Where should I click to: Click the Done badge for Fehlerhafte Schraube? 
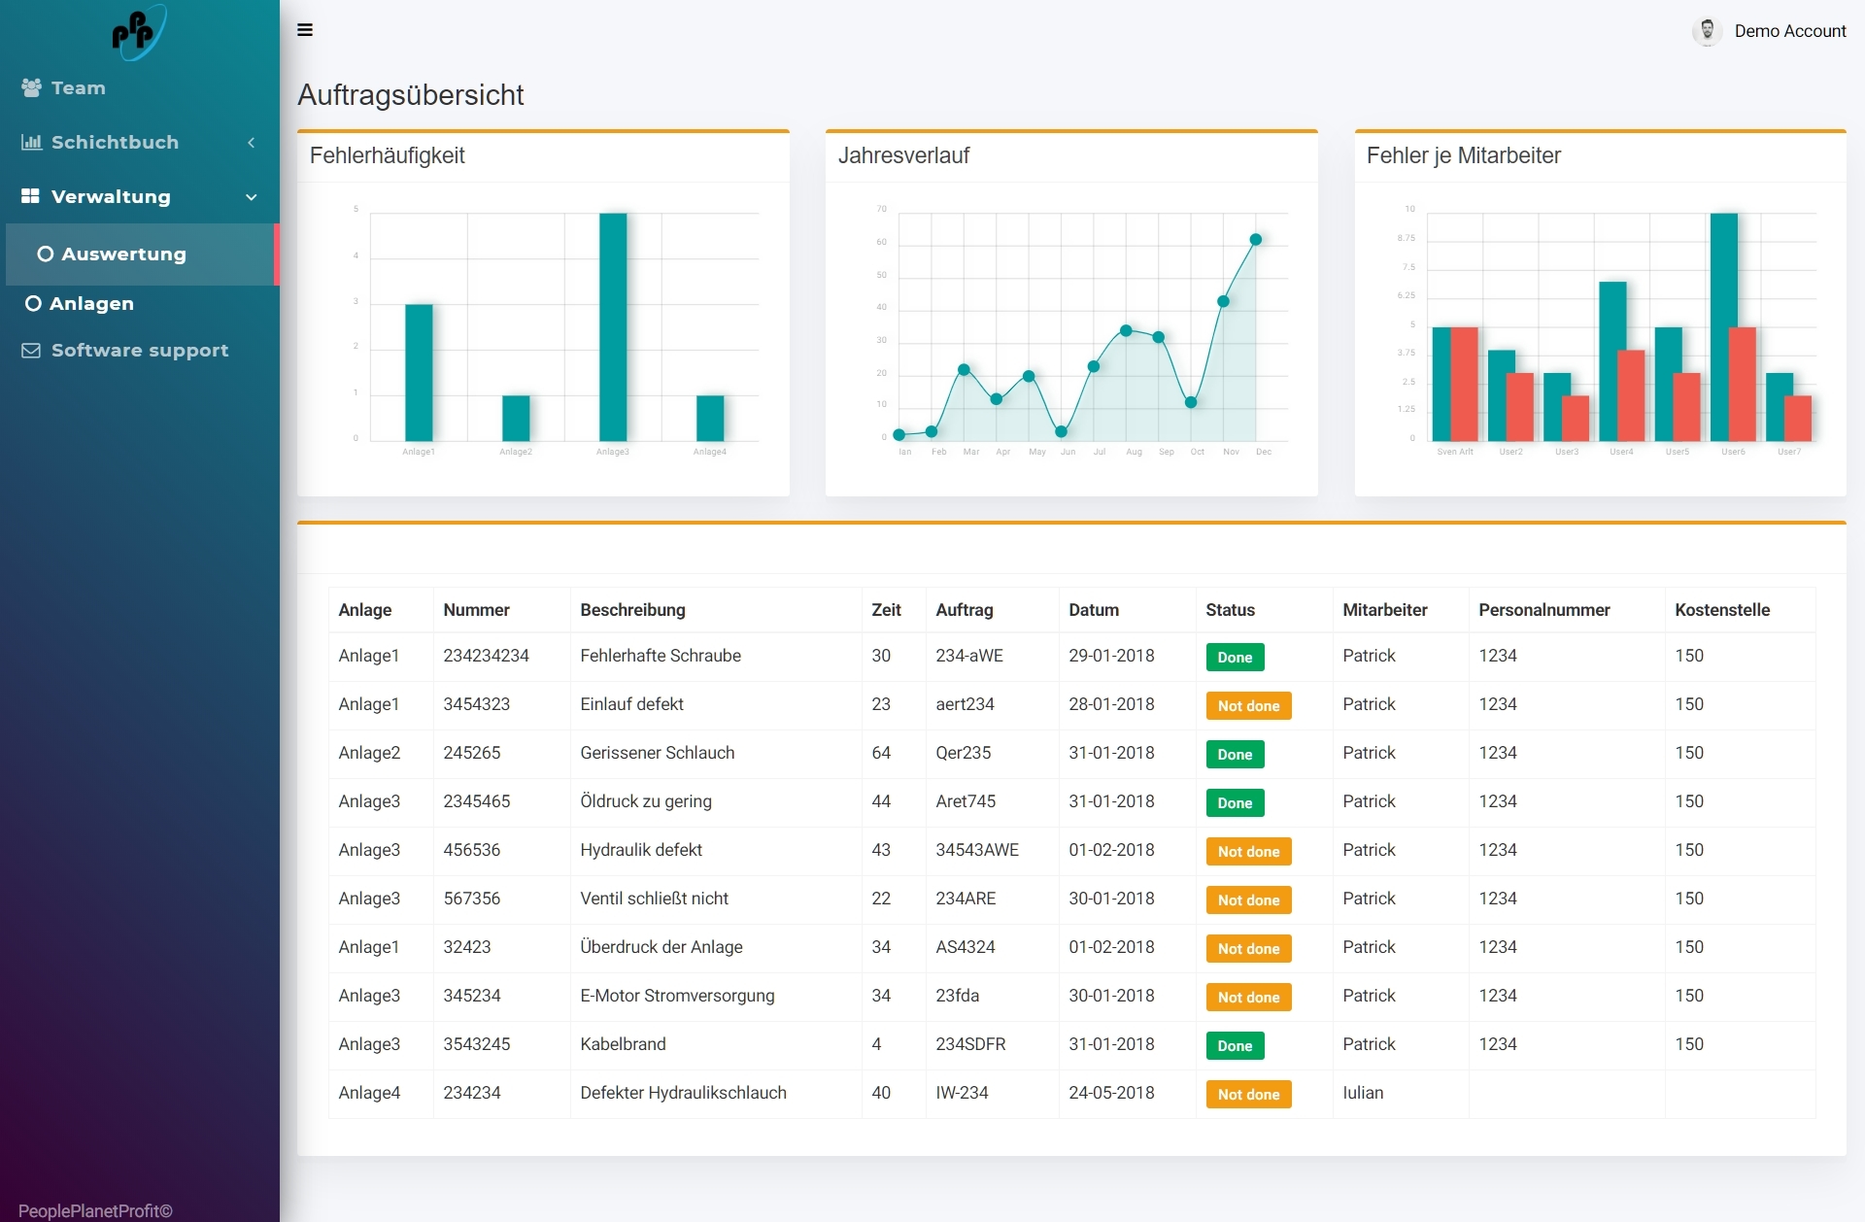pyautogui.click(x=1235, y=657)
